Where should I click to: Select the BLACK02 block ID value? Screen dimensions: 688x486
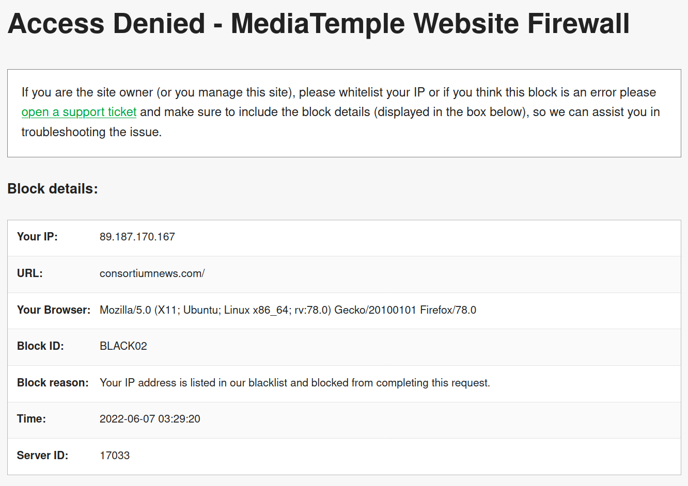pos(123,346)
